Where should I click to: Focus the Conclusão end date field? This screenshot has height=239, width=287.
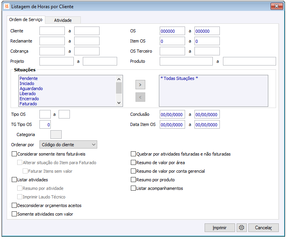point(207,114)
